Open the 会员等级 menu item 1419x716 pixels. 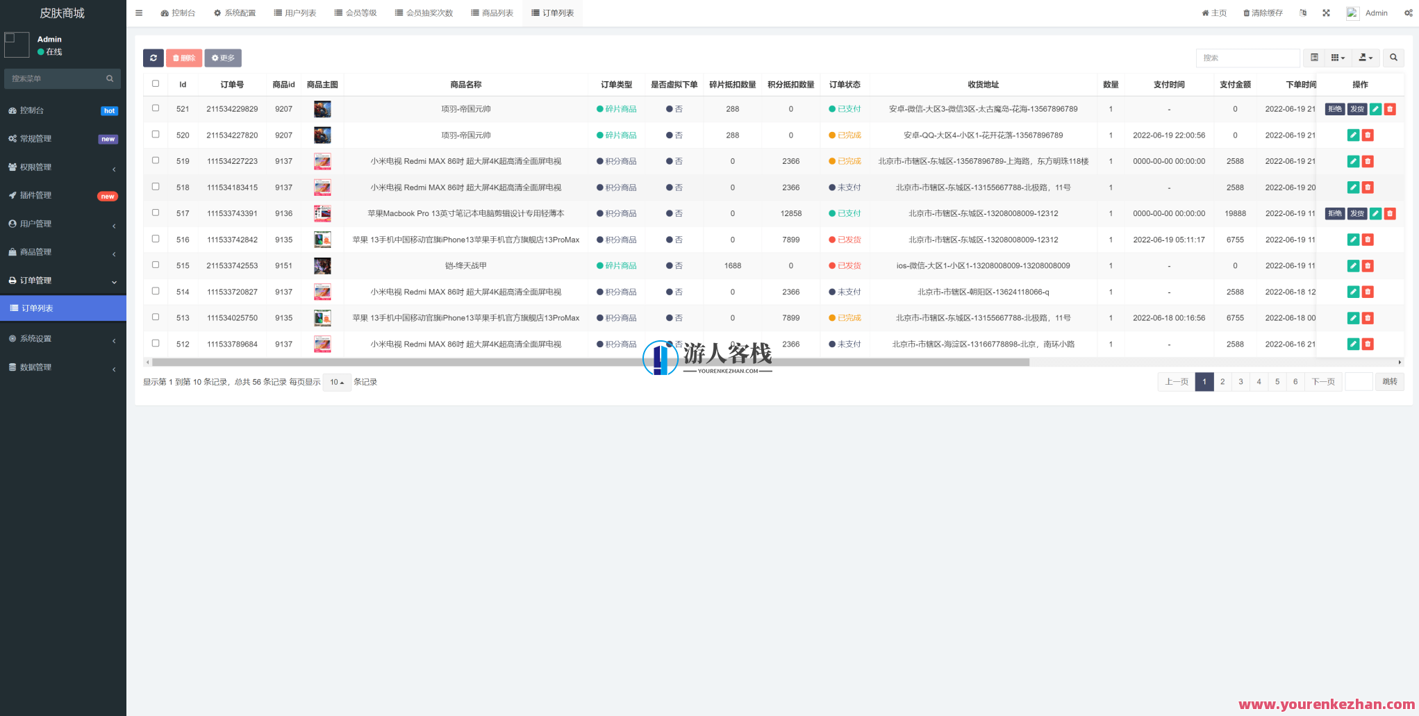(356, 13)
